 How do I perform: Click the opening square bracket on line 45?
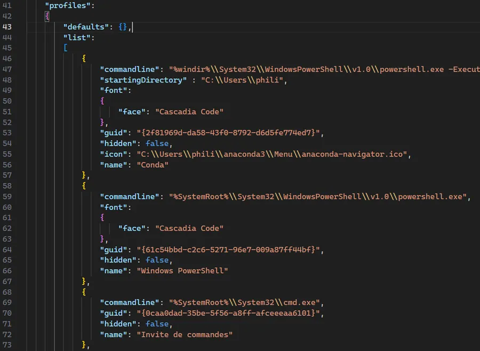coord(66,48)
